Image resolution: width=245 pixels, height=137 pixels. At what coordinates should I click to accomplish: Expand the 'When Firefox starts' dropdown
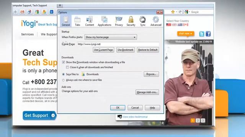111,37
